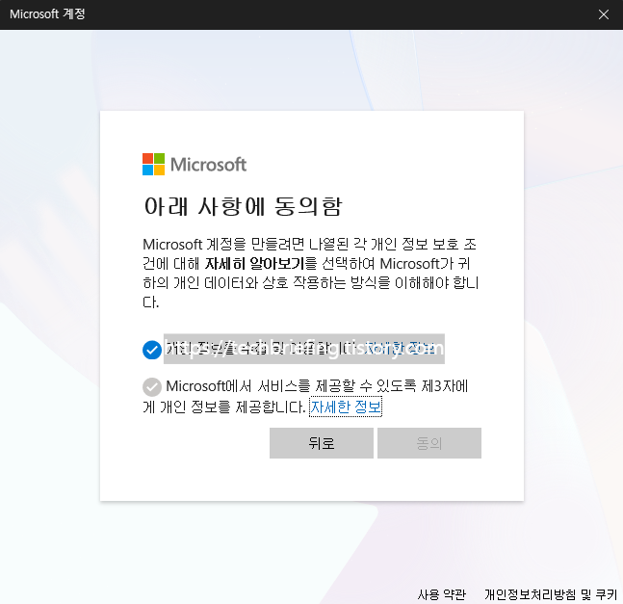The image size is (623, 604).
Task: Open the 자세한 정보 link for third-party sharing
Action: coord(346,407)
